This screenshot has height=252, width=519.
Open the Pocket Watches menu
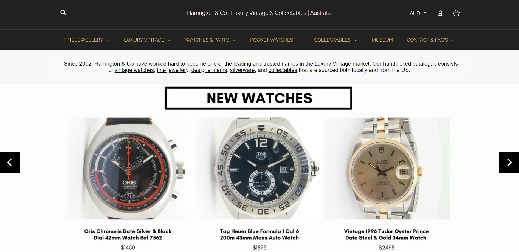tap(275, 40)
